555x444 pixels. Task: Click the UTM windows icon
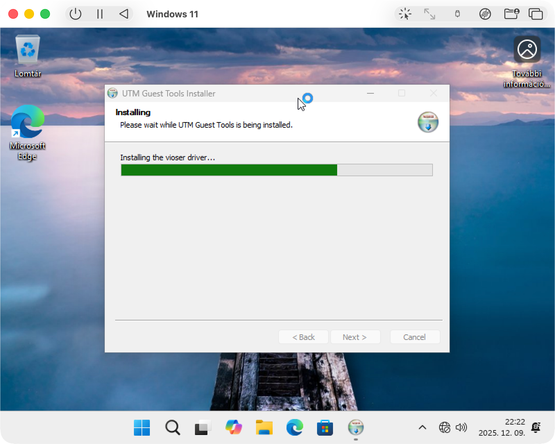tap(536, 14)
